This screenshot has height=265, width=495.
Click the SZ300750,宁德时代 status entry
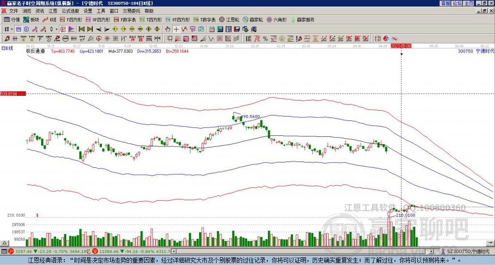click(x=468, y=251)
